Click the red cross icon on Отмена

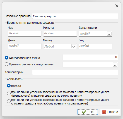pos(104,112)
